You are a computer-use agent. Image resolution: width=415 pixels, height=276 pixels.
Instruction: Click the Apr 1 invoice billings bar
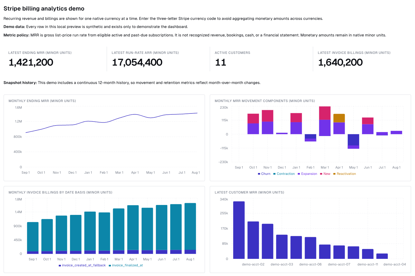coord(133,230)
